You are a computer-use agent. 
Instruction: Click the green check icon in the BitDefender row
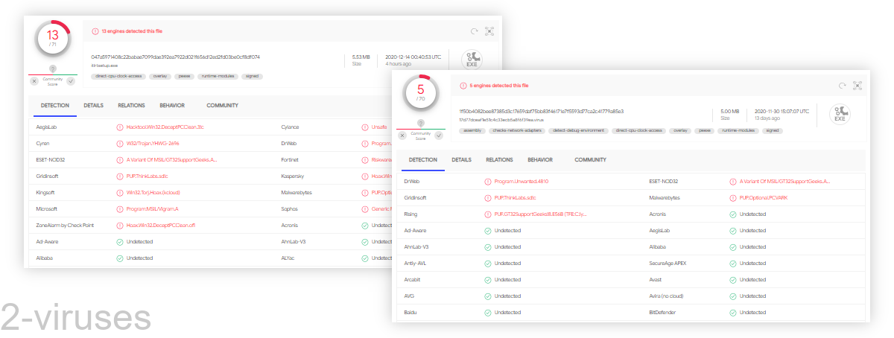pos(733,312)
